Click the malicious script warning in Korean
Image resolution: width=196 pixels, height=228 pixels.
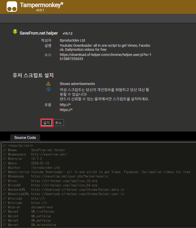coord(104,94)
